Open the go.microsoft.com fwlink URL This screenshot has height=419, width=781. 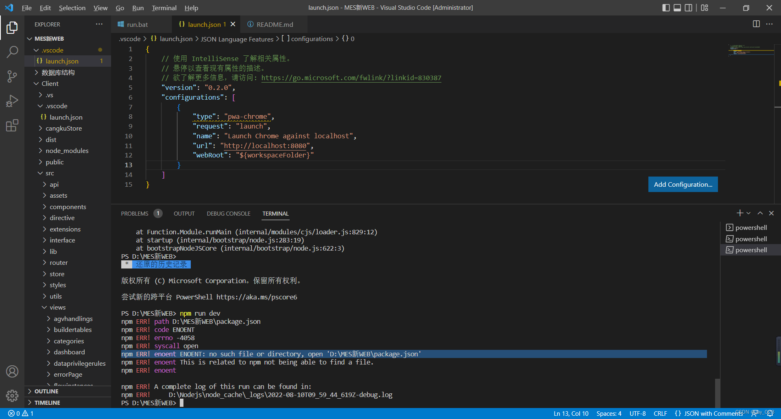click(x=351, y=78)
